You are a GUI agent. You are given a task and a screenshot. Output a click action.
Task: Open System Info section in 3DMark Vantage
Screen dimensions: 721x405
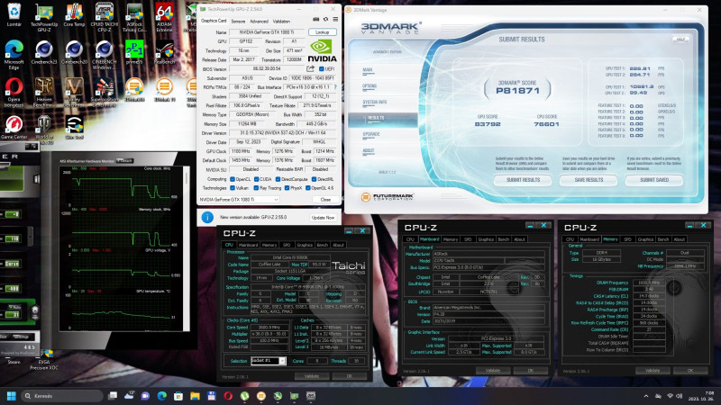374,102
